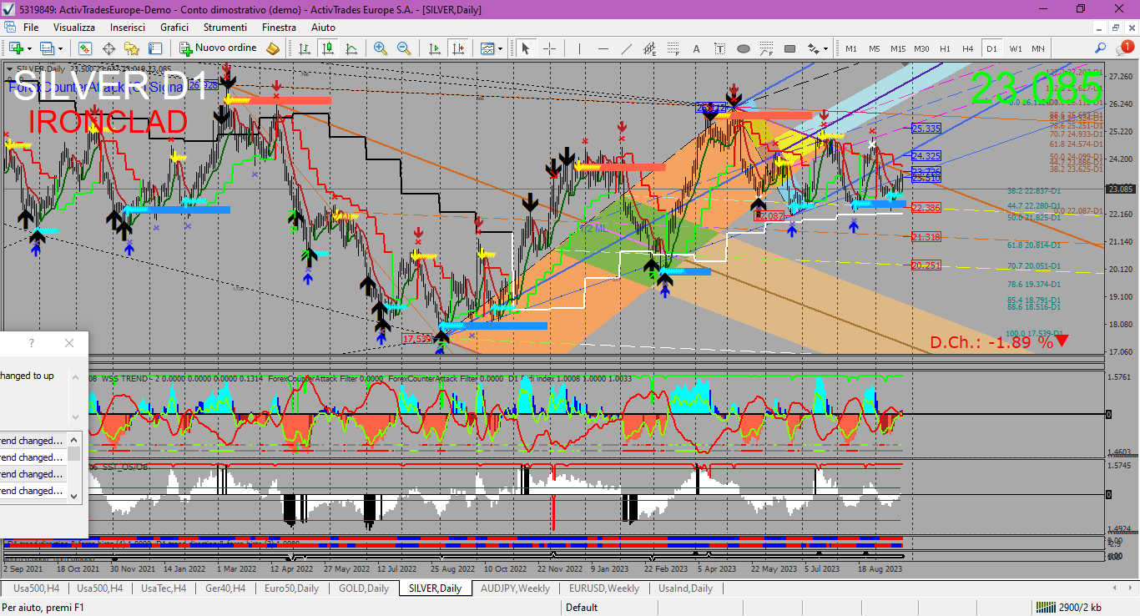Open the indicators list icon
Viewport: 1140px width, 616px height.
click(x=487, y=48)
